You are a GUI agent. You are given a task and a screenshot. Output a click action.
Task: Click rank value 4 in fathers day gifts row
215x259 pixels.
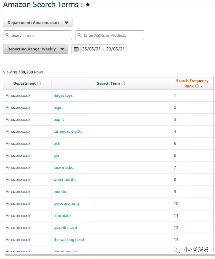coord(175,132)
